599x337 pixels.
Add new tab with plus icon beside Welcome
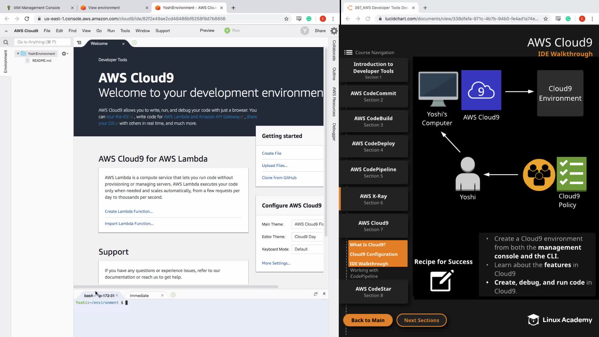(x=134, y=43)
